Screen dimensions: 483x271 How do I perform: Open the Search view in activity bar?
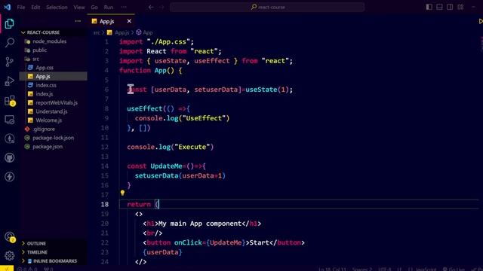tap(9, 42)
